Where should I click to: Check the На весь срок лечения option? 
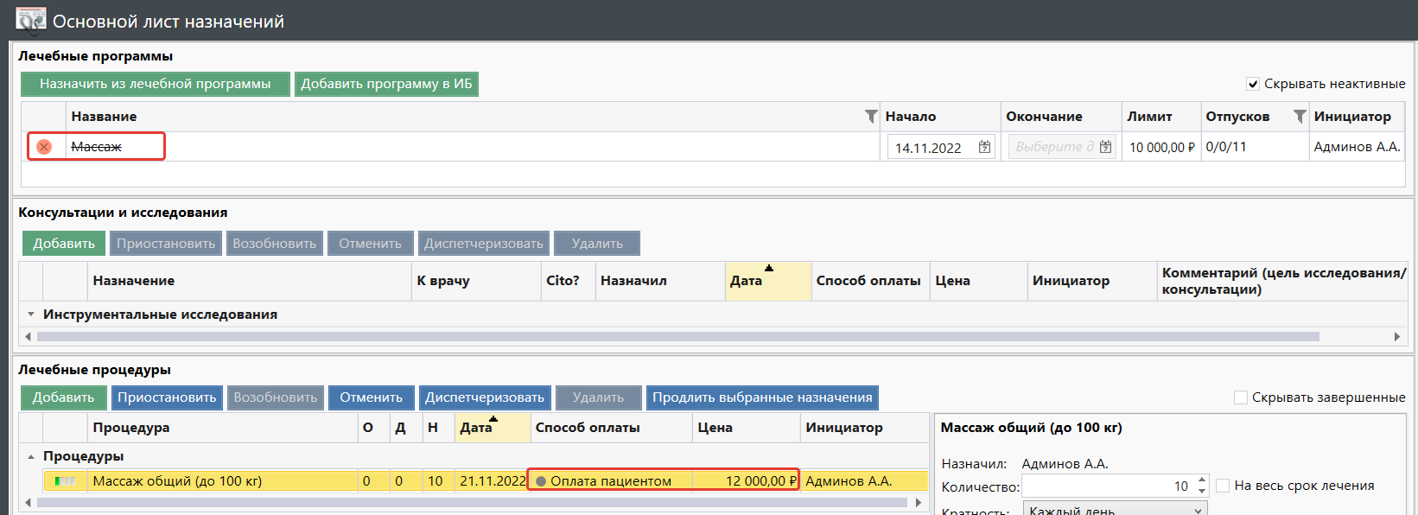pos(1223,486)
